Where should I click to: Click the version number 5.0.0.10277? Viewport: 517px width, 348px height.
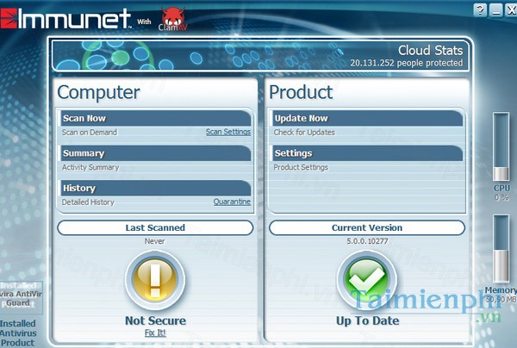(x=367, y=241)
